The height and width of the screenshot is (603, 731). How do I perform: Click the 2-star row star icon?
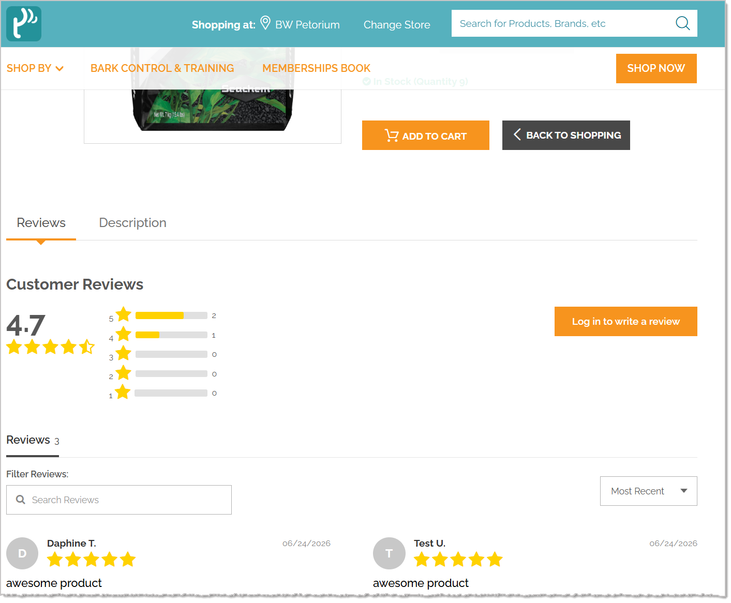click(124, 372)
